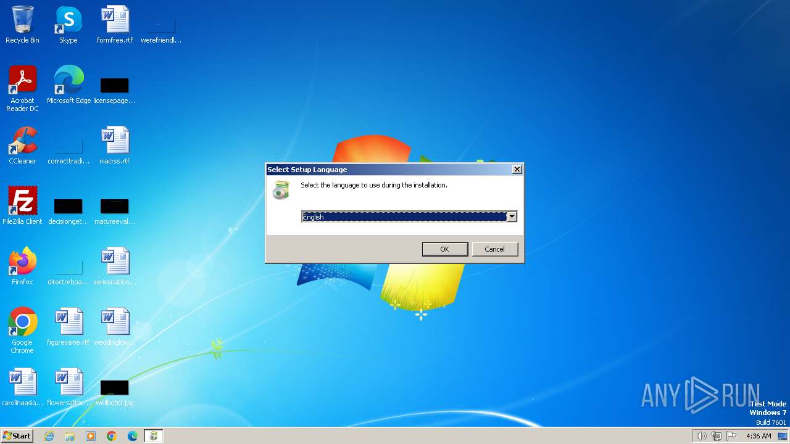Switch to Setup installer taskbar item
The height and width of the screenshot is (444, 790).
(x=153, y=436)
